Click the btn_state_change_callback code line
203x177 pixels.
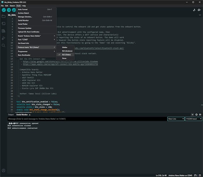tap(38, 110)
